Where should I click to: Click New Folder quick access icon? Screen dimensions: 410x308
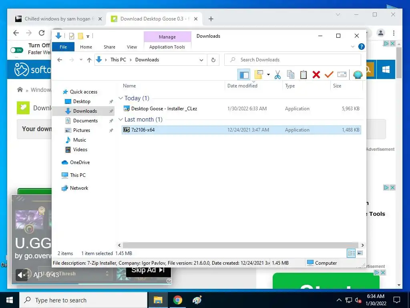coord(81,36)
